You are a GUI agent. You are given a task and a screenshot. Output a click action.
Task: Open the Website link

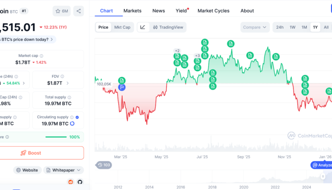point(27,170)
